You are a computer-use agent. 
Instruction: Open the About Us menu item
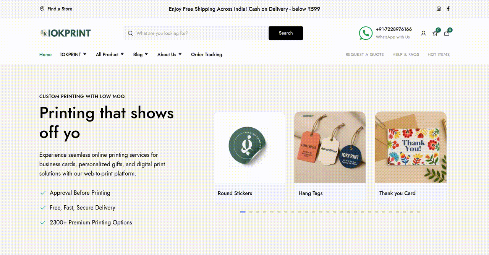pos(167,55)
